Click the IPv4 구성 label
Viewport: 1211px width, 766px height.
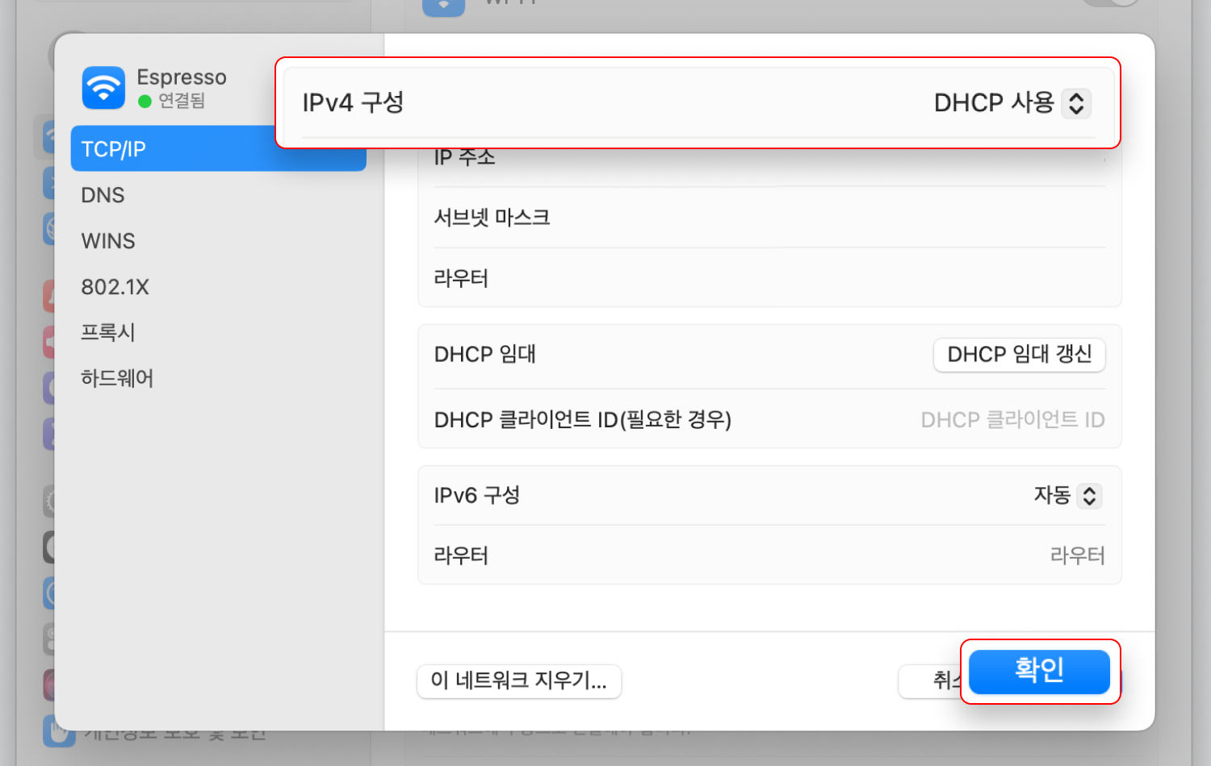click(353, 103)
